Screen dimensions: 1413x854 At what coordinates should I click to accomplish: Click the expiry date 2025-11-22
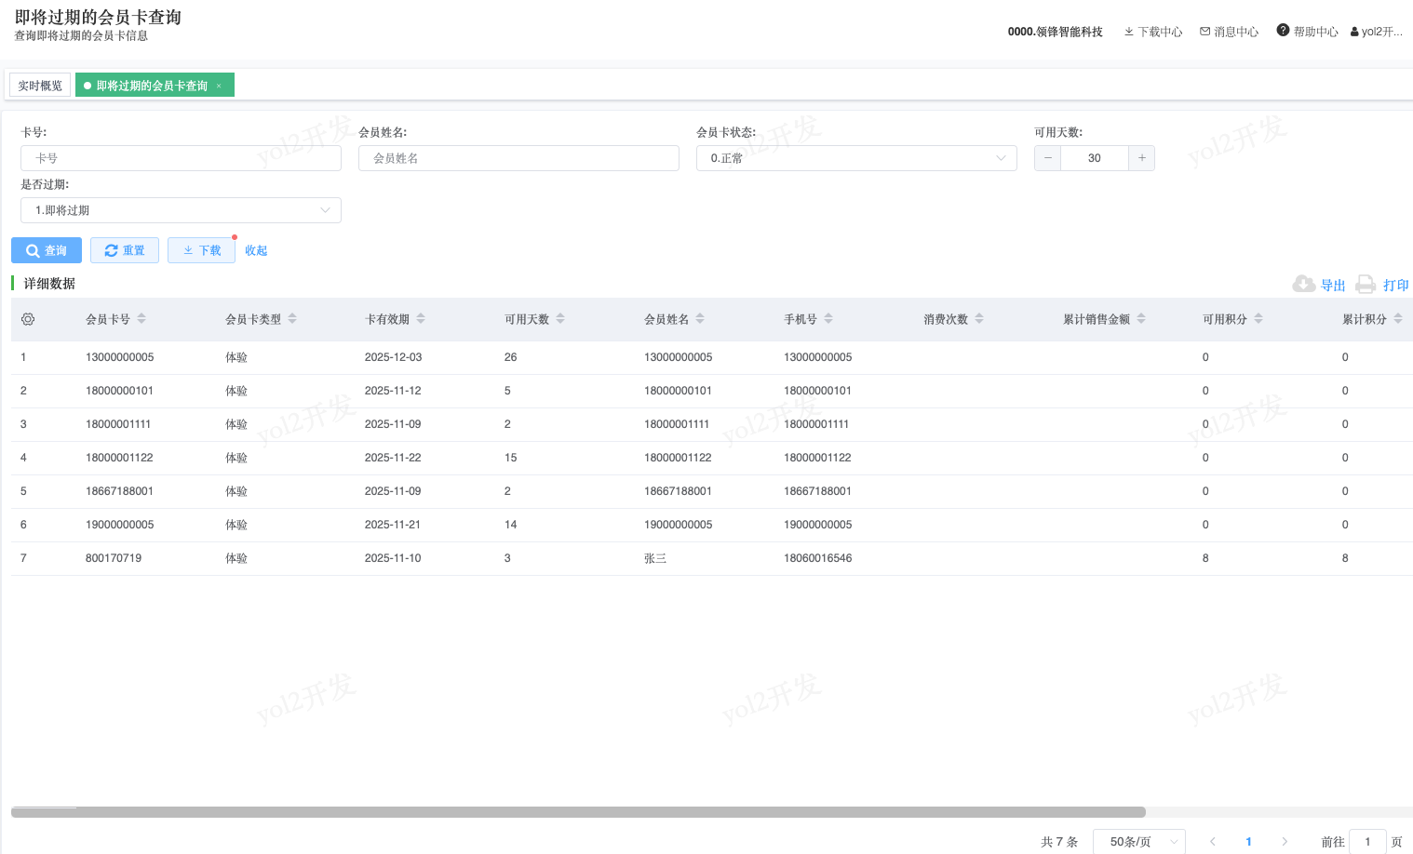393,458
